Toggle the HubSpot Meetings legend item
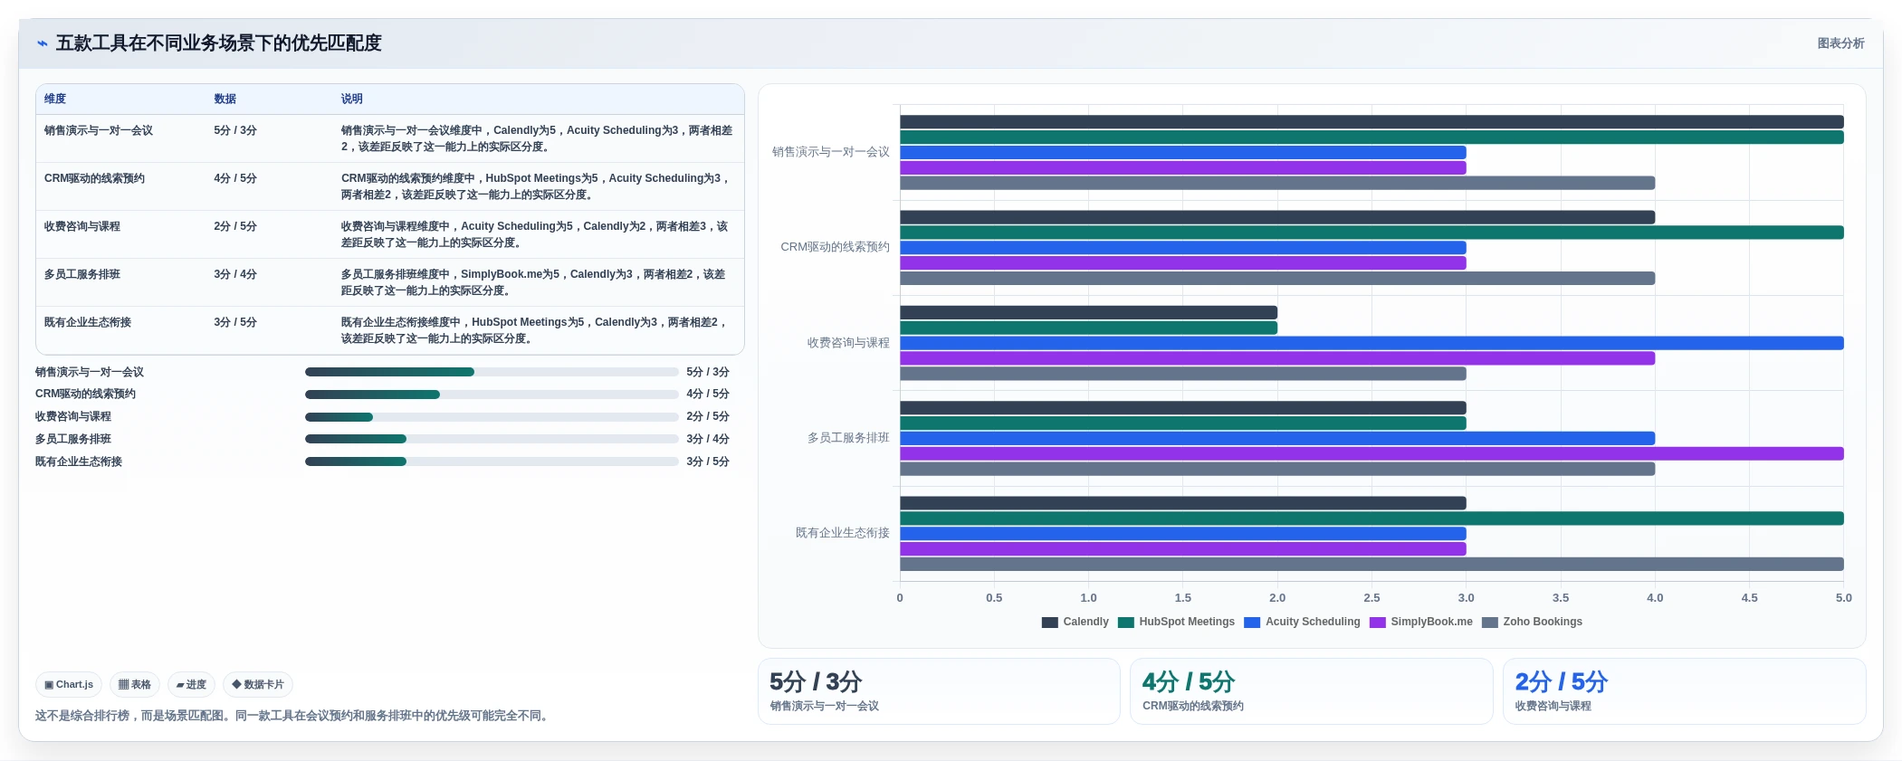Image resolution: width=1902 pixels, height=761 pixels. [1177, 622]
